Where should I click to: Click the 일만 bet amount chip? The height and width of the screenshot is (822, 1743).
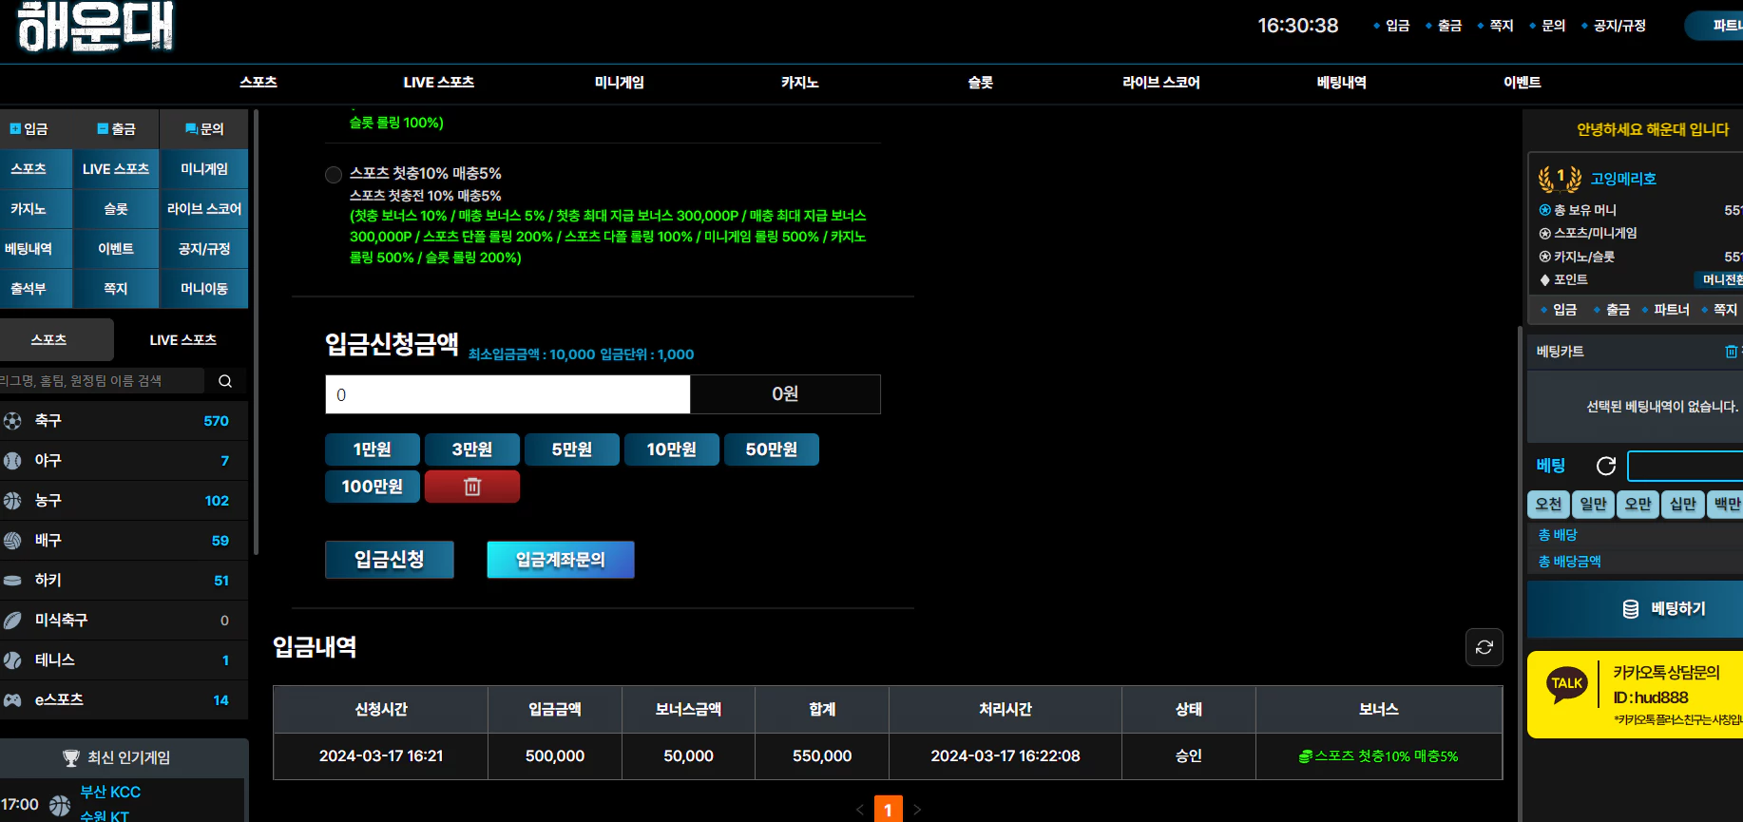click(1594, 505)
